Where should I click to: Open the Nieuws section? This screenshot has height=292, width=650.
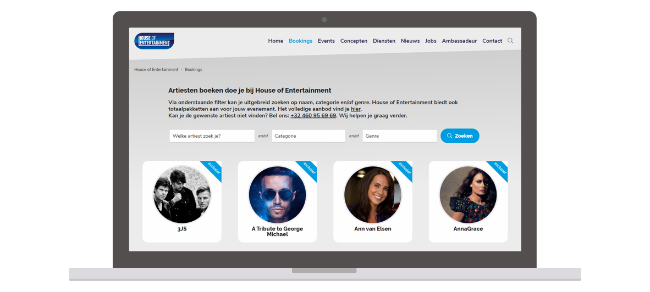410,41
